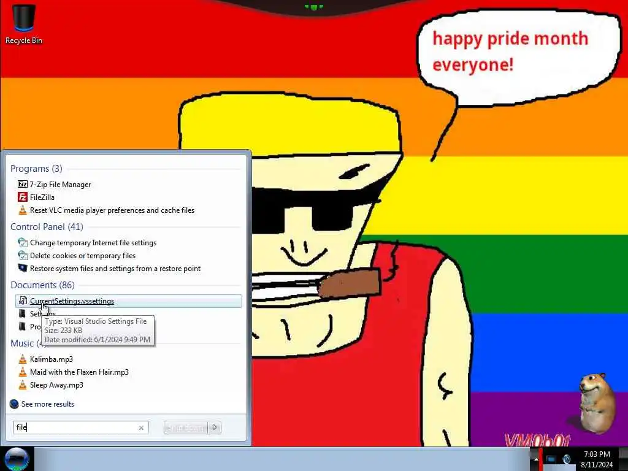Click the Start orb on the taskbar
Image resolution: width=628 pixels, height=471 pixels.
[17, 459]
